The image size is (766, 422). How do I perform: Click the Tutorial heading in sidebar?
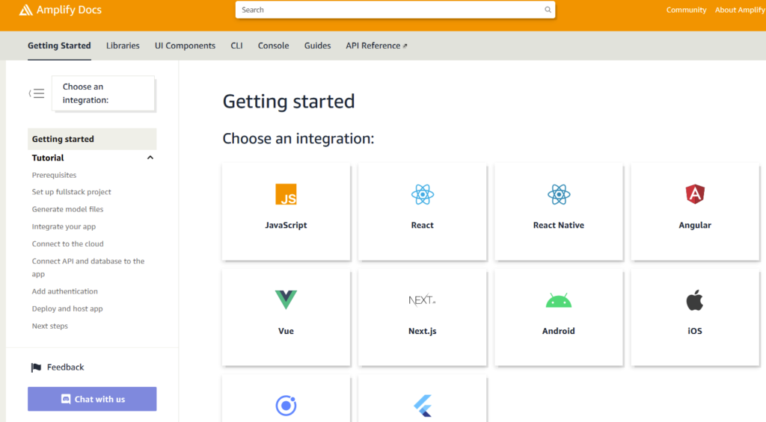click(x=48, y=158)
